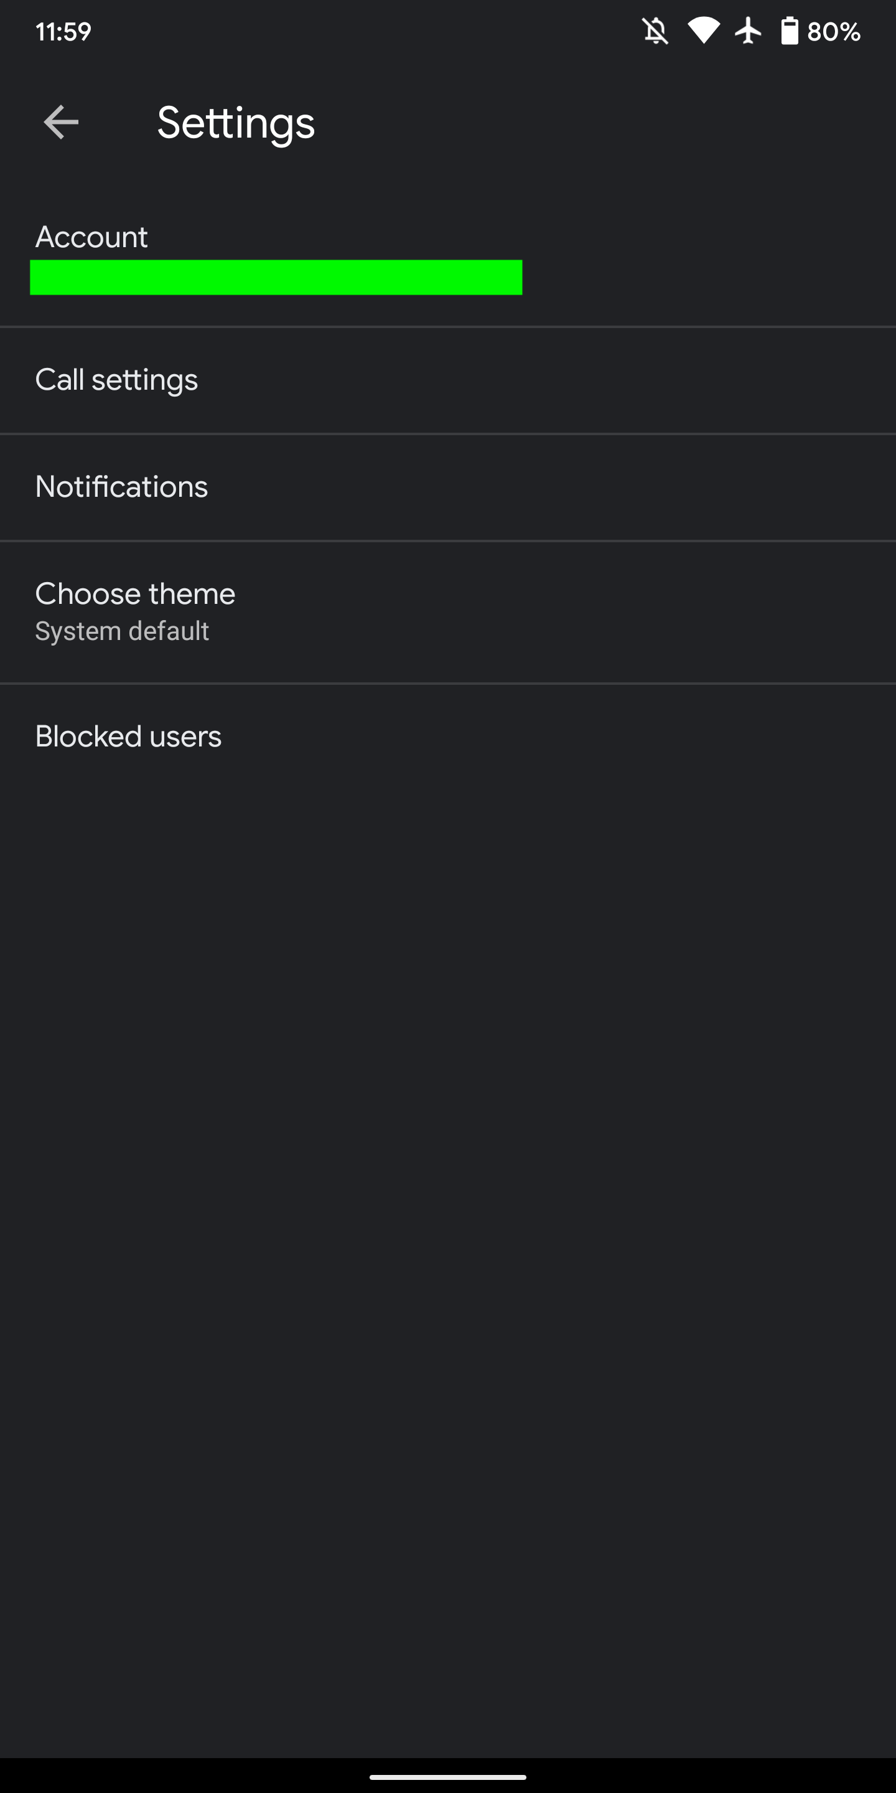
Task: Tap the Call settings label text
Action: pyautogui.click(x=116, y=380)
